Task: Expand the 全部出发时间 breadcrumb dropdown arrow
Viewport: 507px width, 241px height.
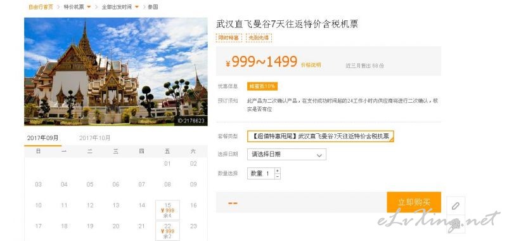Action: point(137,7)
